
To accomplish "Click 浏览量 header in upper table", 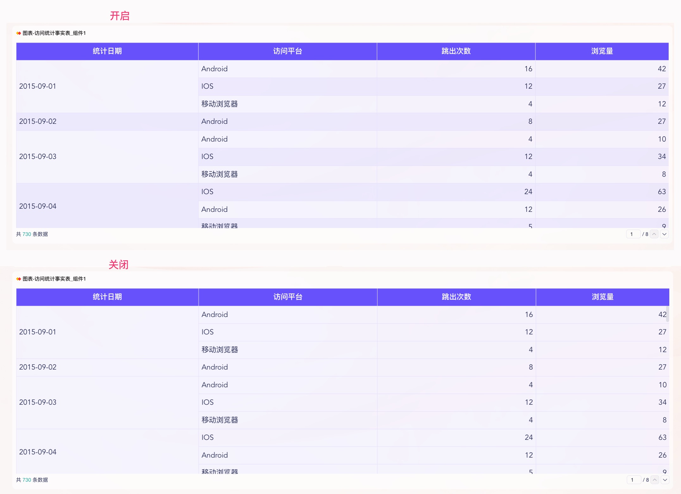I will click(602, 51).
